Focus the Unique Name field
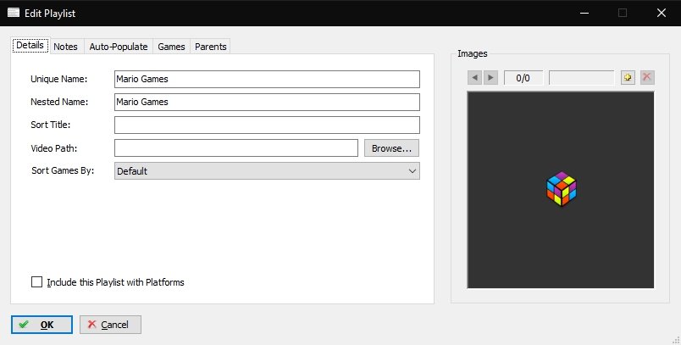This screenshot has height=345, width=681. pos(267,79)
